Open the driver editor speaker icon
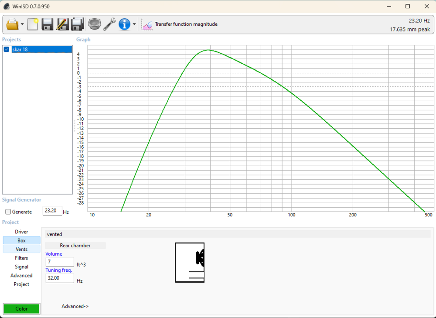 tap(95, 24)
